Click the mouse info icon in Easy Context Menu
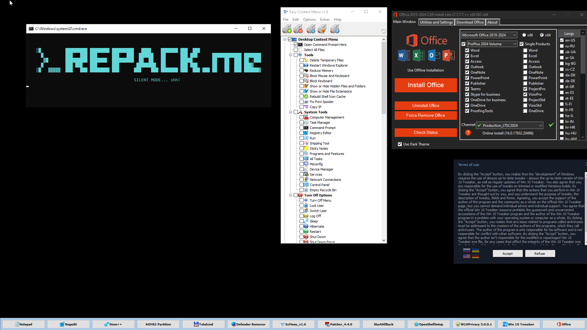The height and width of the screenshot is (330, 587). 335,29
